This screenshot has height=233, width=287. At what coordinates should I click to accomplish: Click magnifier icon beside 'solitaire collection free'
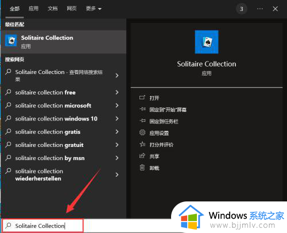[8, 92]
